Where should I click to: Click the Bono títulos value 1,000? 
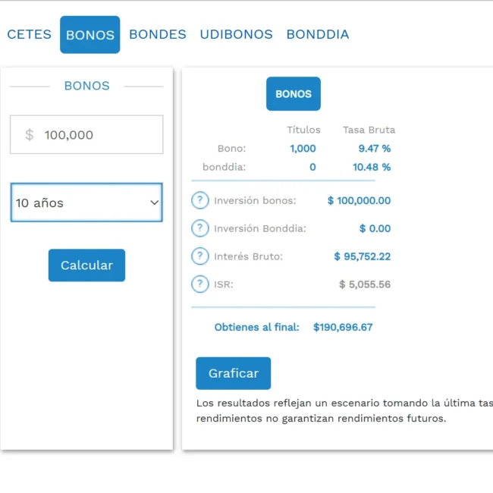[x=303, y=149]
